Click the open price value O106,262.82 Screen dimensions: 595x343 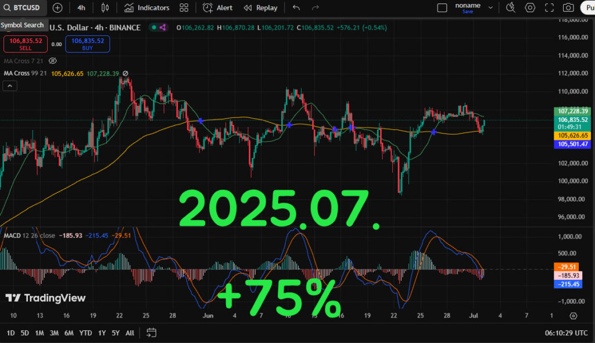pos(195,28)
